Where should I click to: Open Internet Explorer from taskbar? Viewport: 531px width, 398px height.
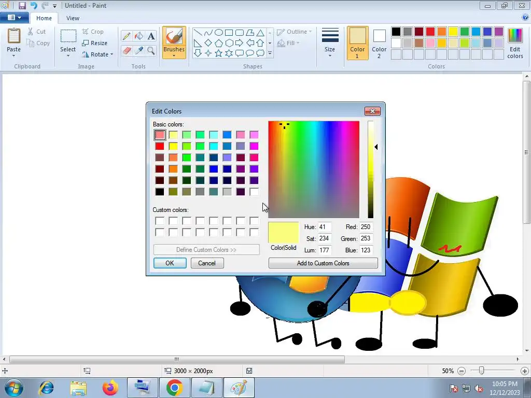46,388
